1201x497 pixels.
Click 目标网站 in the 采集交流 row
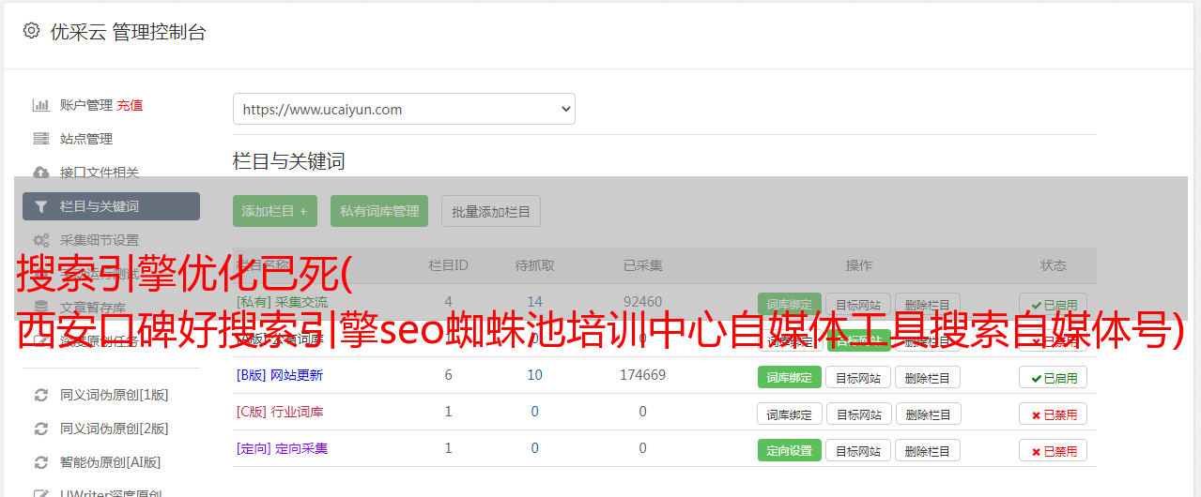(x=858, y=304)
